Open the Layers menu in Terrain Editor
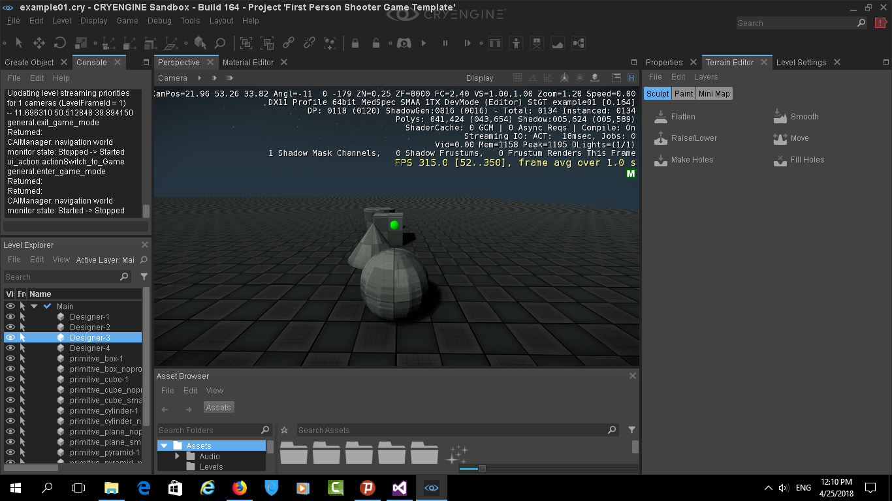The image size is (892, 501). 706,77
